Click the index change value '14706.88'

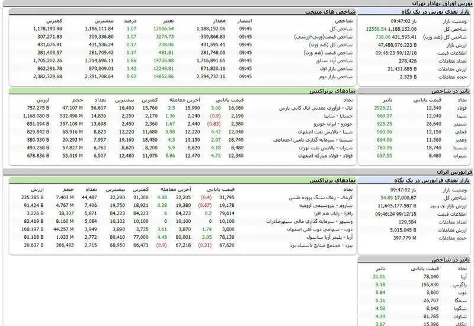[164, 60]
